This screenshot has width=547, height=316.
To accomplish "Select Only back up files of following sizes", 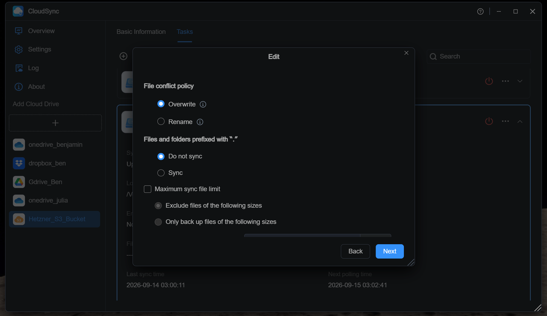I will coord(158,222).
